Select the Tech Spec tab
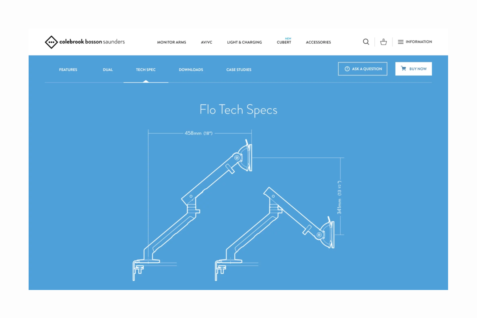 point(146,70)
